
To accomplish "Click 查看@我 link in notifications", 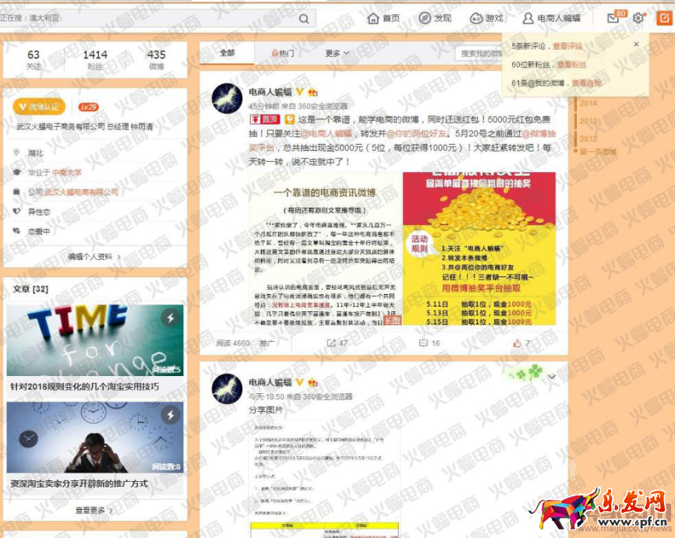I will [x=586, y=83].
